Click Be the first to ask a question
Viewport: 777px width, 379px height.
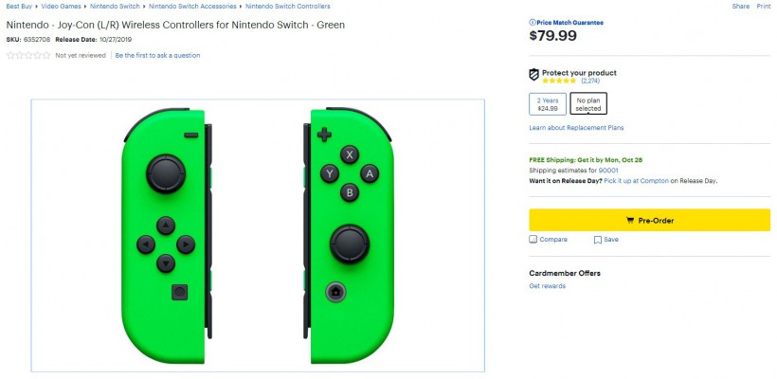coord(157,56)
